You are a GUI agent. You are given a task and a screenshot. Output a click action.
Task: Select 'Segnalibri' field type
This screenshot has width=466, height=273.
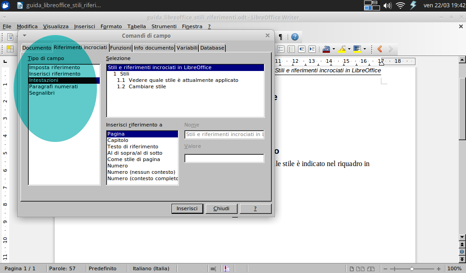pos(64,93)
